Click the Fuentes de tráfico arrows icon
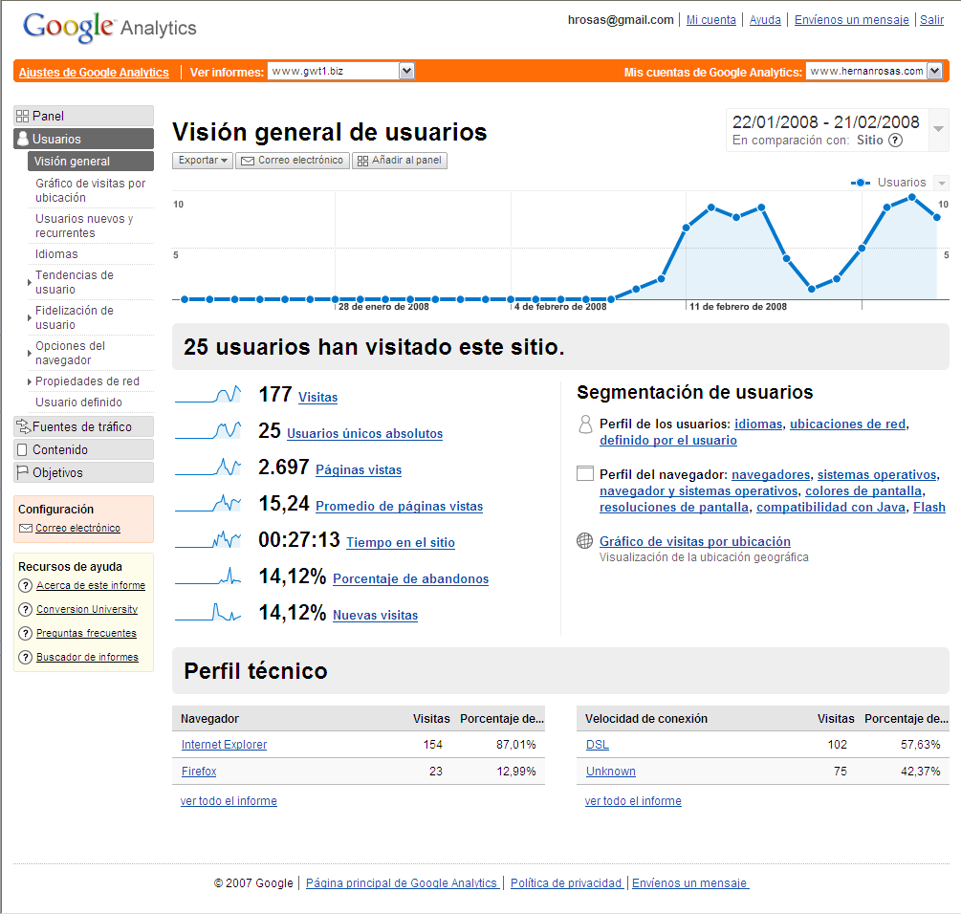 (23, 426)
